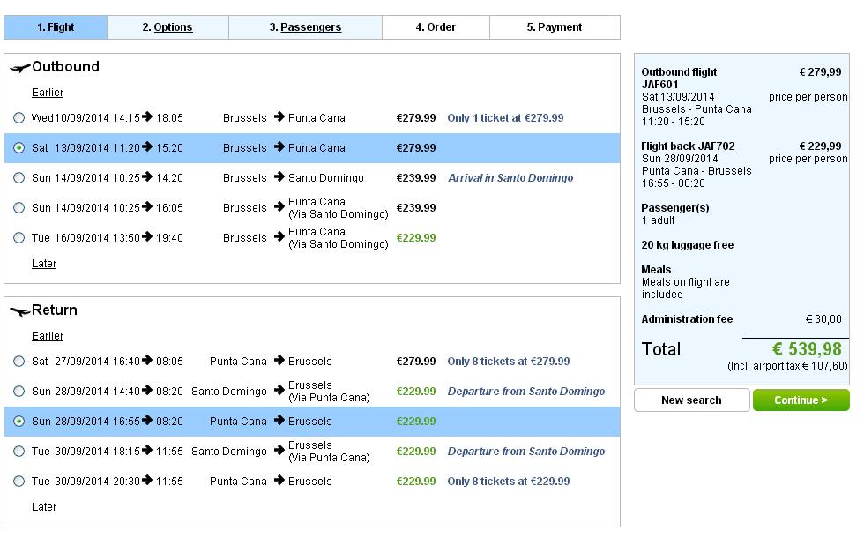Pick Tue 30/09/2014 20:30 return flight
864x538 pixels.
tap(19, 482)
